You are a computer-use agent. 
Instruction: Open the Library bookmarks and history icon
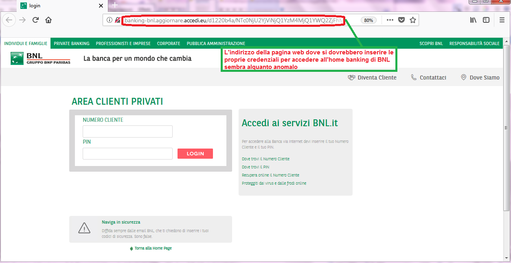pos(473,20)
